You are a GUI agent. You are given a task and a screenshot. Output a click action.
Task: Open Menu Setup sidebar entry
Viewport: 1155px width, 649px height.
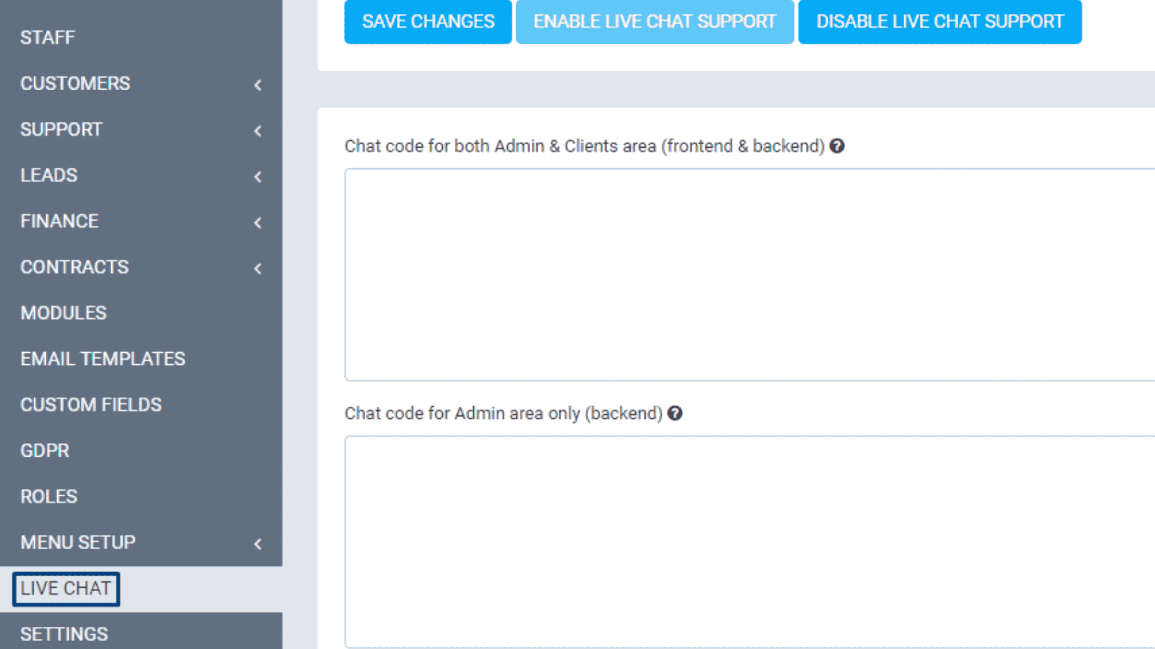point(141,542)
